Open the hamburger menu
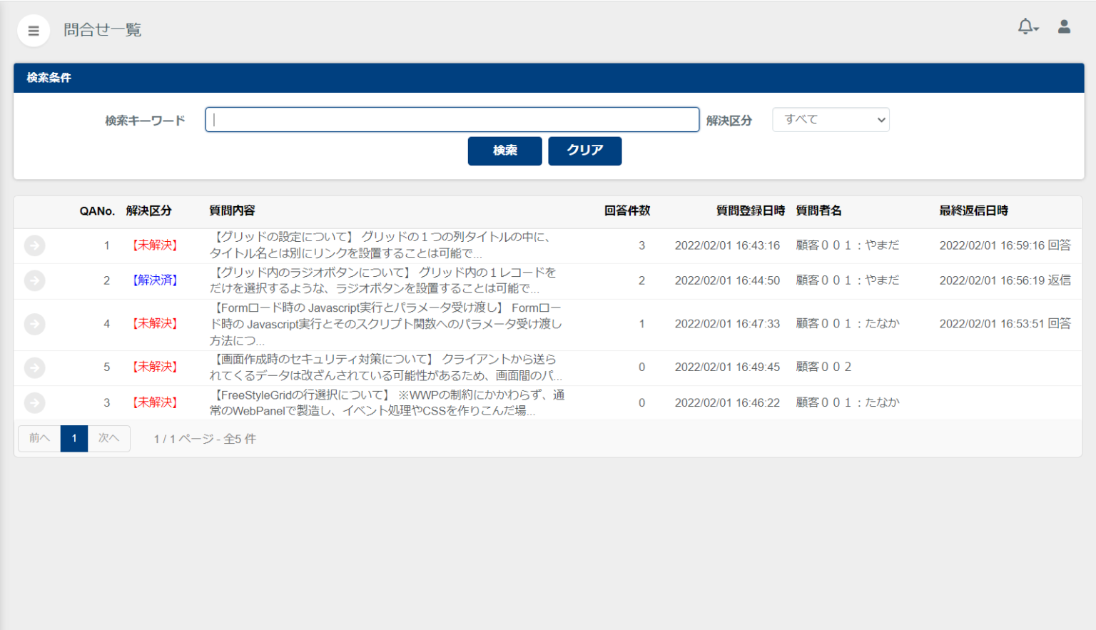 [x=33, y=31]
